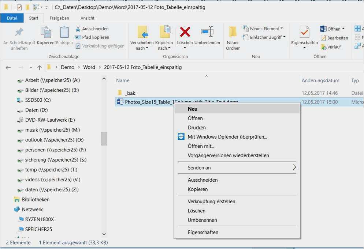Click the Neuer Ordner folder icon
Screen dimensions: 364x249
pyautogui.click(x=233, y=32)
